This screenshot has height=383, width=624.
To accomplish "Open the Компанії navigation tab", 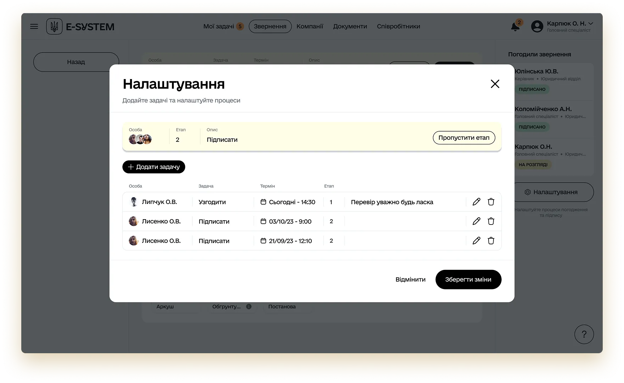I will tap(310, 26).
